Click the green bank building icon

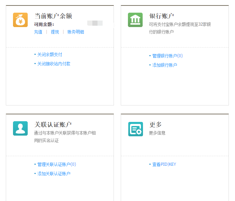[x=135, y=20]
